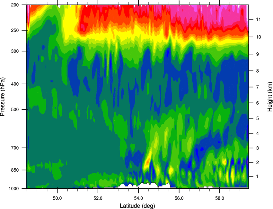Click the 9 km height label
The width and height of the screenshot is (273, 209).
[x=258, y=54]
